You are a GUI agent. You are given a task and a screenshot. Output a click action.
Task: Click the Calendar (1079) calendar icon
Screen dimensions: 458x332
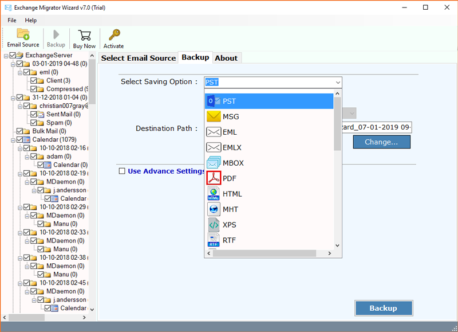coord(26,139)
